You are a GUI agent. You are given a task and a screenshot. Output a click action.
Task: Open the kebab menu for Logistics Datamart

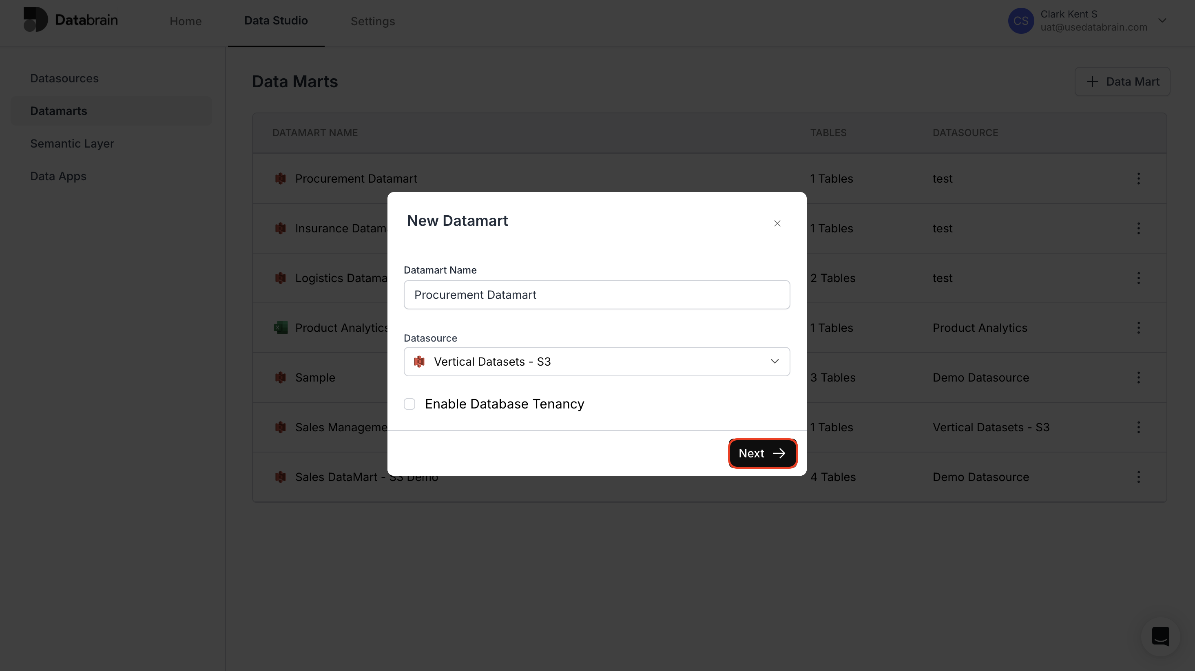pyautogui.click(x=1140, y=277)
